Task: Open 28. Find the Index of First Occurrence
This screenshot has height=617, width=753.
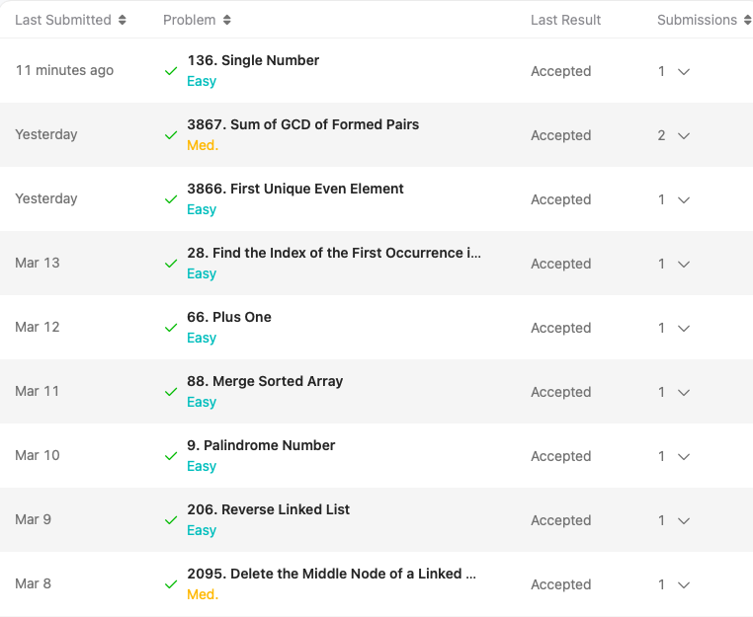Action: (334, 253)
